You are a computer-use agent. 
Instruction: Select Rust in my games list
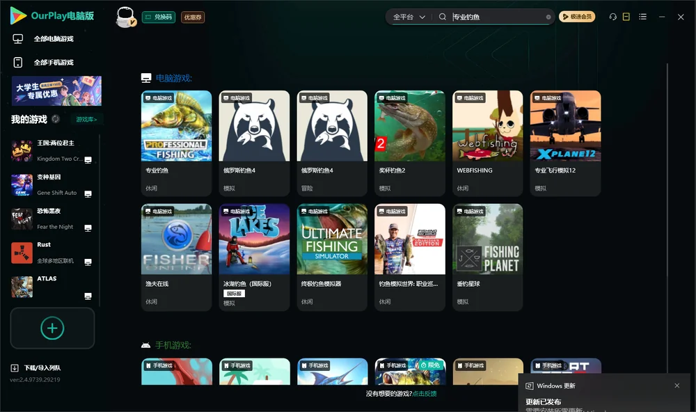pyautogui.click(x=54, y=253)
